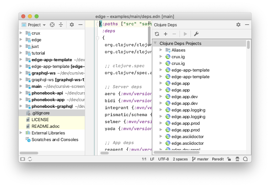Click the fold marker next to the opening brace line
The image size is (270, 187).
coord(98,38)
